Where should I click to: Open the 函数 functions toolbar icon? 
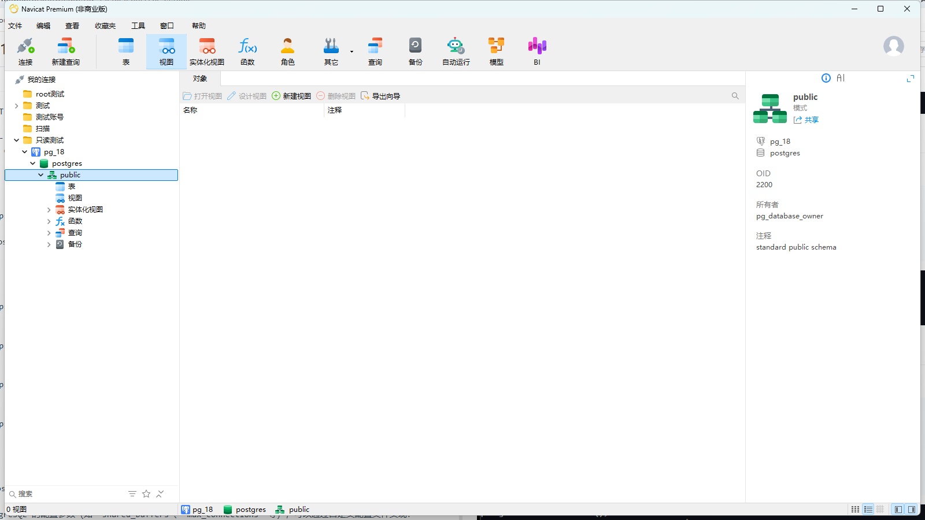(x=247, y=51)
